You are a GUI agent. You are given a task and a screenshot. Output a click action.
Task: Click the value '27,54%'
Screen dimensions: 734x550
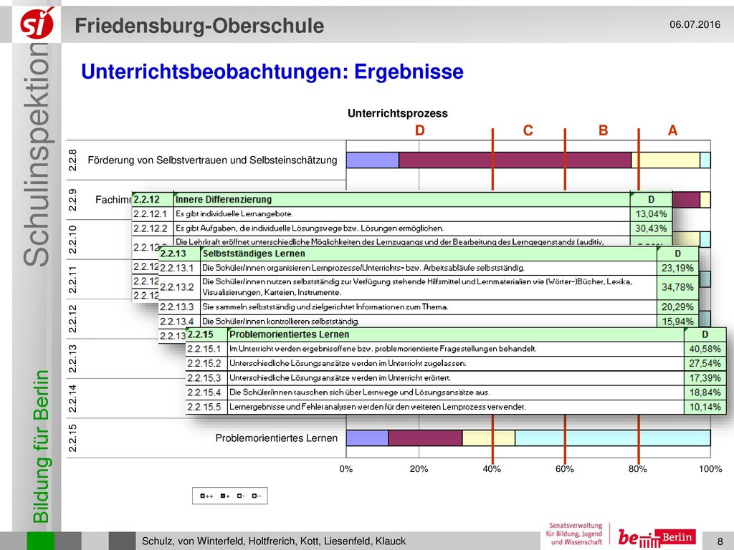coord(705,363)
